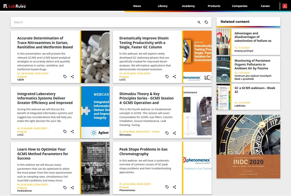
Task: Share the Dioxin Testing webinar card
Action: point(174,76)
